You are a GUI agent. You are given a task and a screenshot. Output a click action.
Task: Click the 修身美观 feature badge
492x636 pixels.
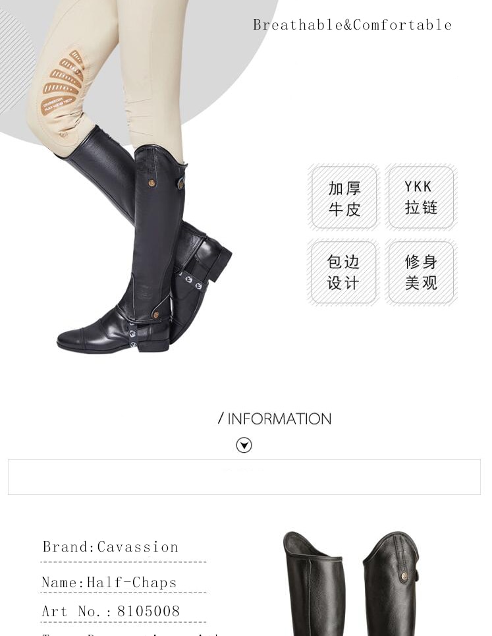pos(421,272)
